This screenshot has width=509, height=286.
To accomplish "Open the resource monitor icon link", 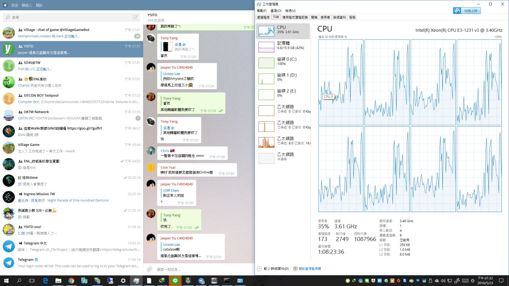I will (x=295, y=269).
